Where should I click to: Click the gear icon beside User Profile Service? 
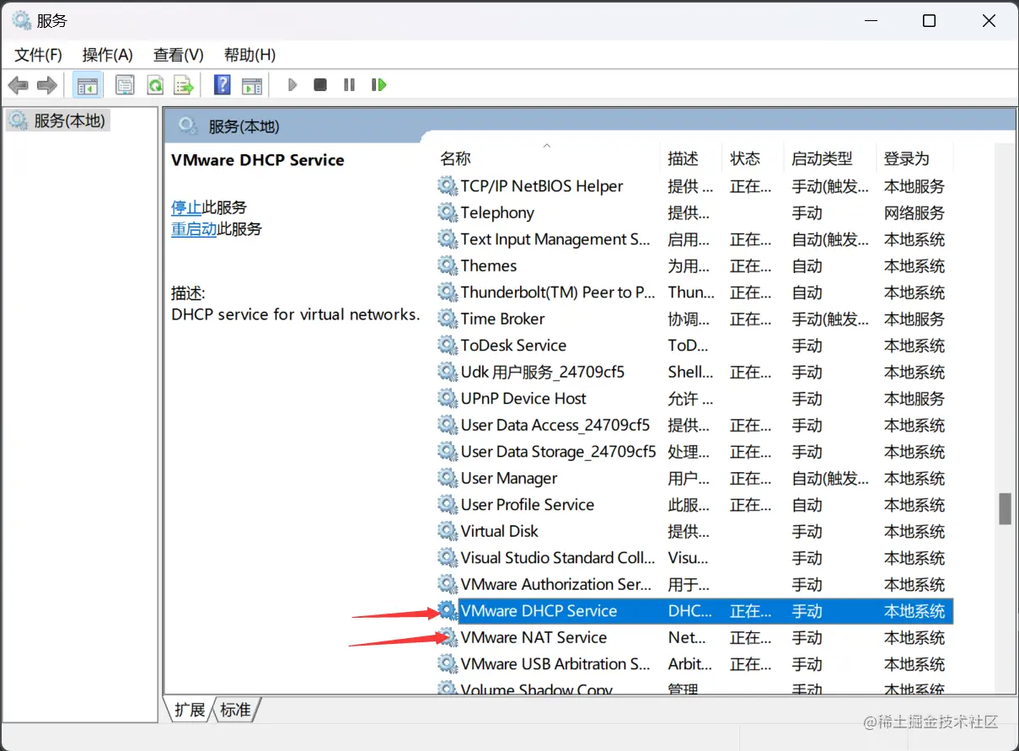tap(448, 505)
